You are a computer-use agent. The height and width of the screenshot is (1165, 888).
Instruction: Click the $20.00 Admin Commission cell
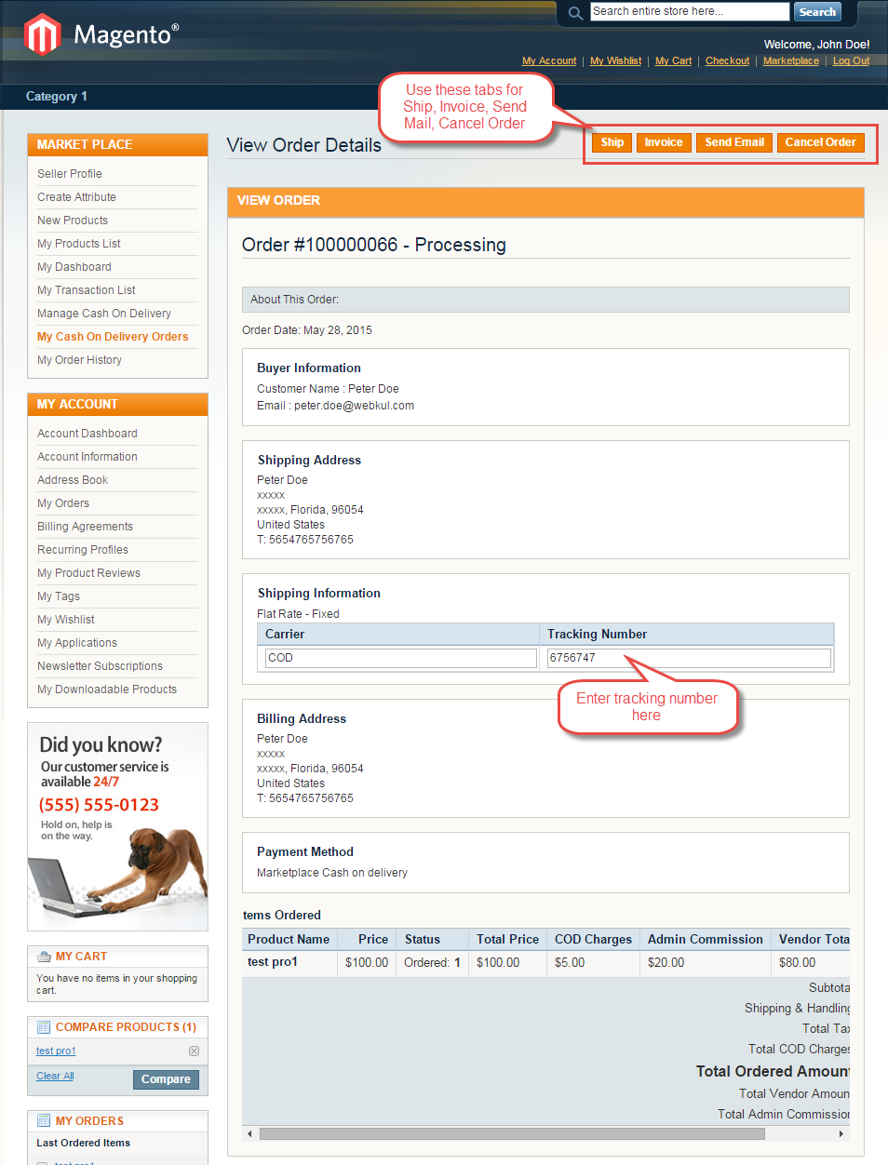pos(706,962)
